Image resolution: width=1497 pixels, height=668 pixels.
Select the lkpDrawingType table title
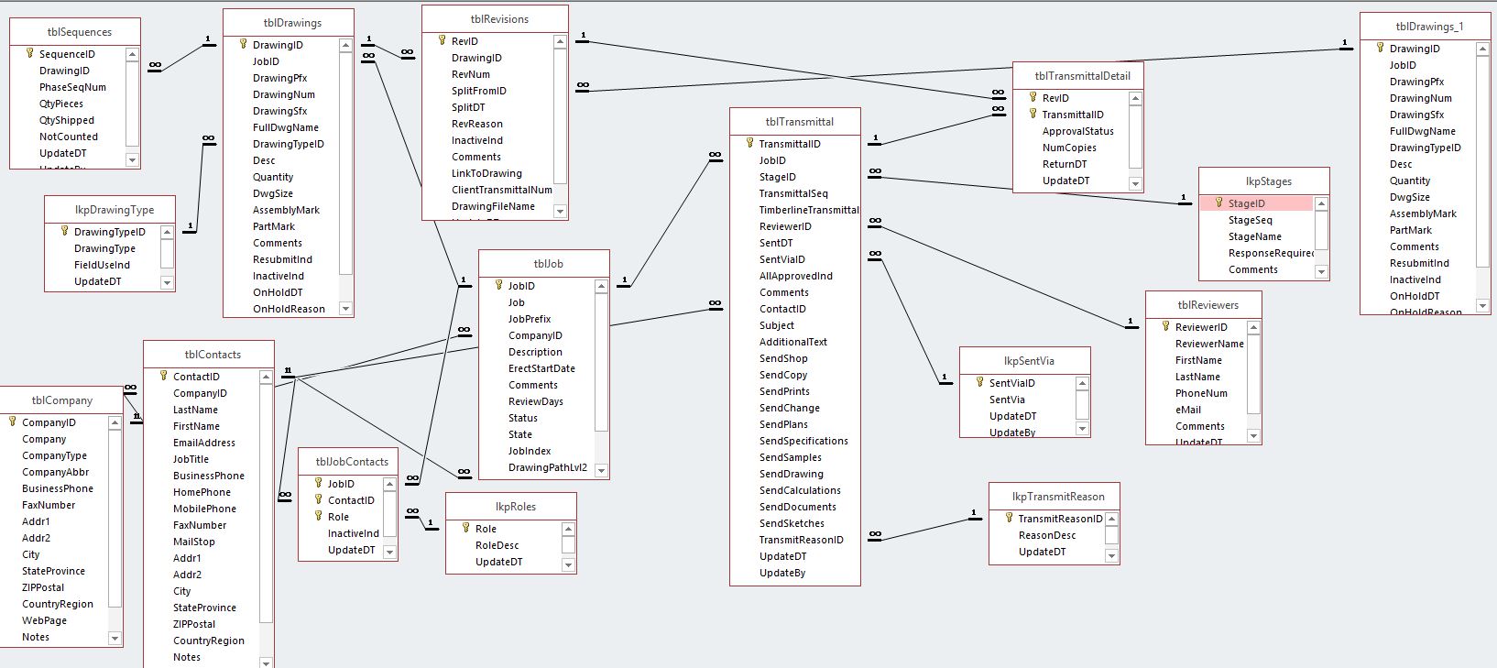click(115, 210)
